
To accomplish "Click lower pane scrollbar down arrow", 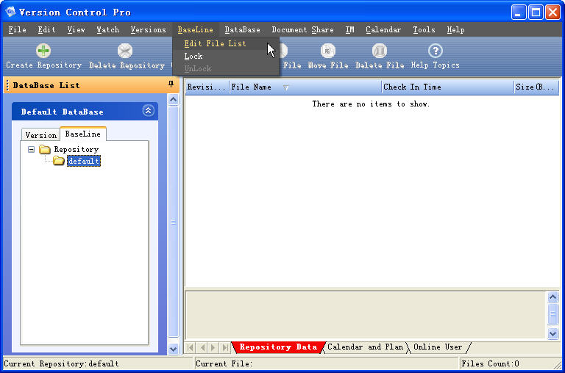I will coord(552,333).
